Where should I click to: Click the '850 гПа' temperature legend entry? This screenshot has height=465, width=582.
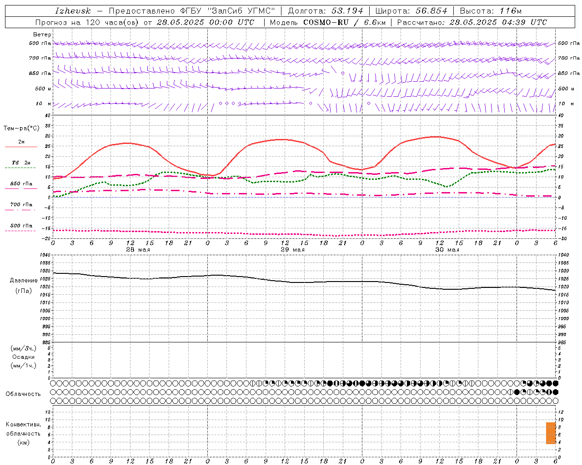pyautogui.click(x=21, y=184)
